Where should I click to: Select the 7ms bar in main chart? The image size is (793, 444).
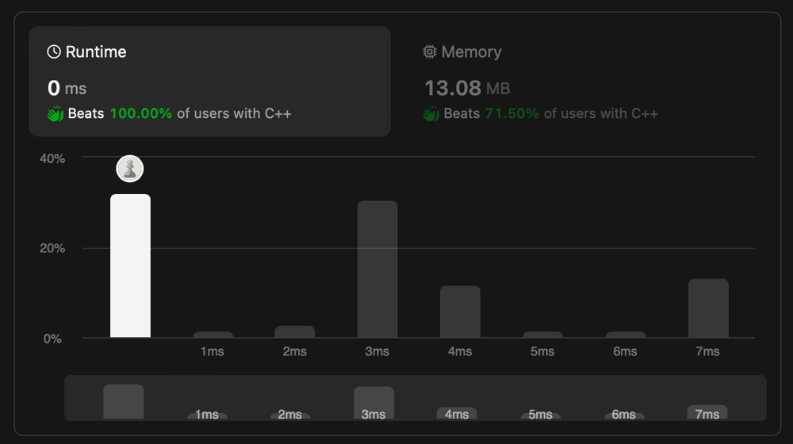pos(708,309)
